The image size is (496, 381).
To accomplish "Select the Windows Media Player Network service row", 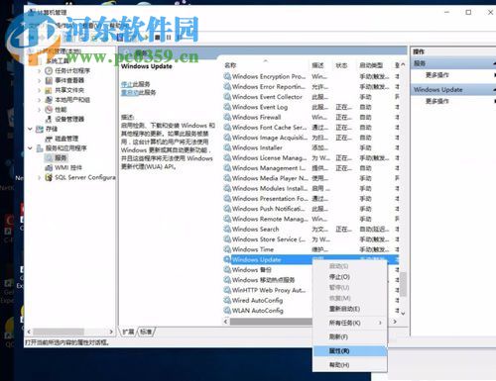I will pyautogui.click(x=310, y=178).
